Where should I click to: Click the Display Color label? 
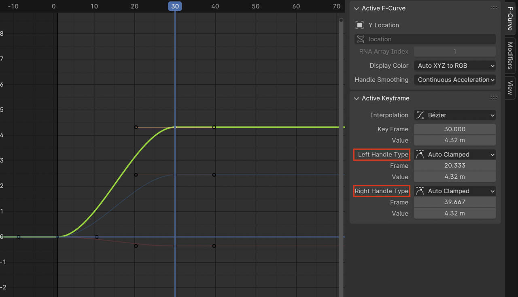[389, 66]
